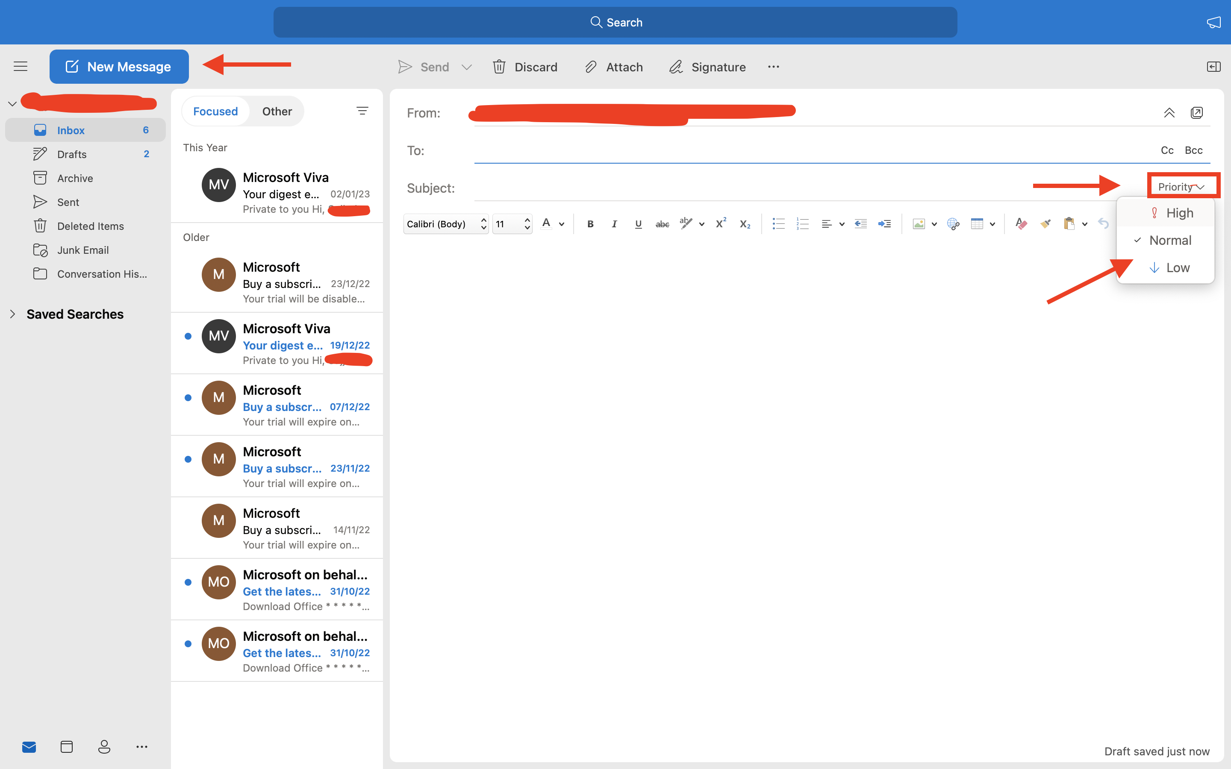Toggle underline formatting

pos(638,224)
